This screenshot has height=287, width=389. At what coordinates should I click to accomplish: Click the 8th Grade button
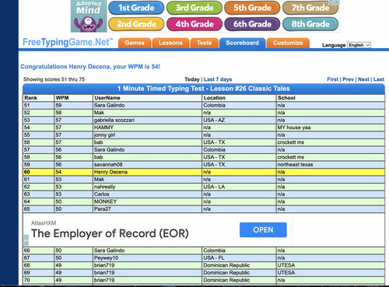310,24
